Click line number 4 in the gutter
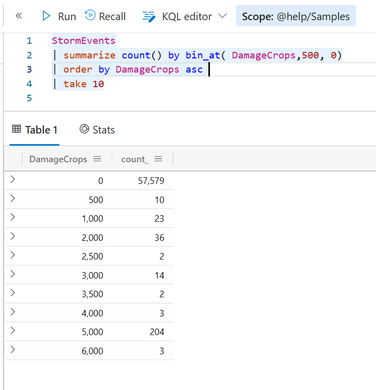 [29, 84]
